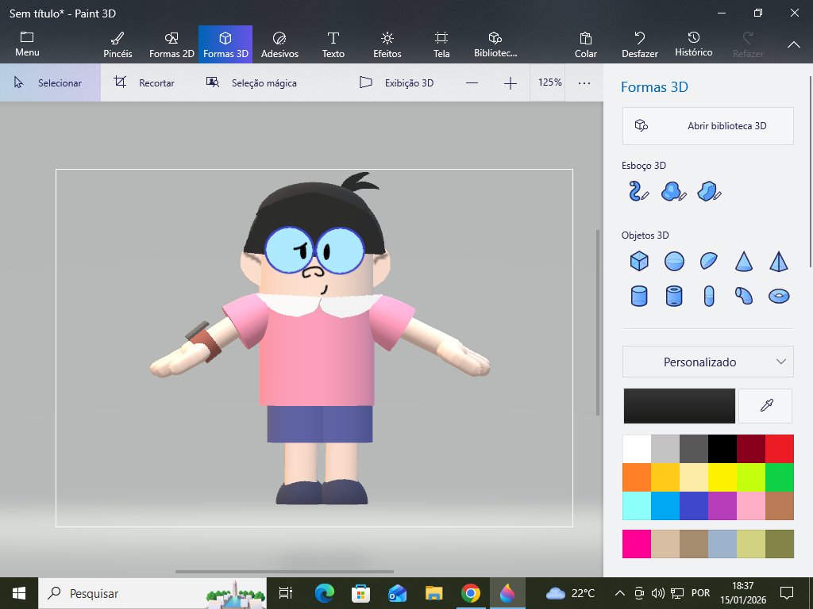Open the Formas 2D tab
The width and height of the screenshot is (813, 609).
(171, 44)
